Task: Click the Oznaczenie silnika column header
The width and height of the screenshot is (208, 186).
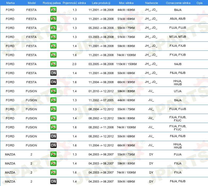Action: coord(178,3)
